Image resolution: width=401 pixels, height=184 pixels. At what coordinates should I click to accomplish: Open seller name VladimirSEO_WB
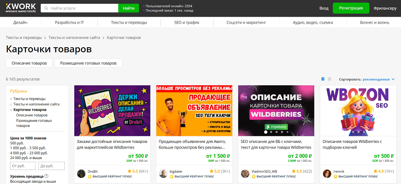point(264,171)
